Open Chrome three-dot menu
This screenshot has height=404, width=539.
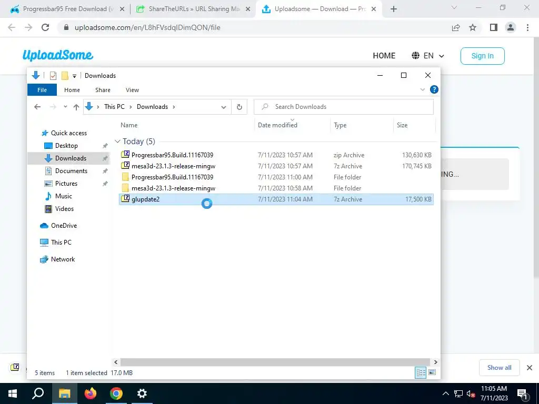coord(527,27)
